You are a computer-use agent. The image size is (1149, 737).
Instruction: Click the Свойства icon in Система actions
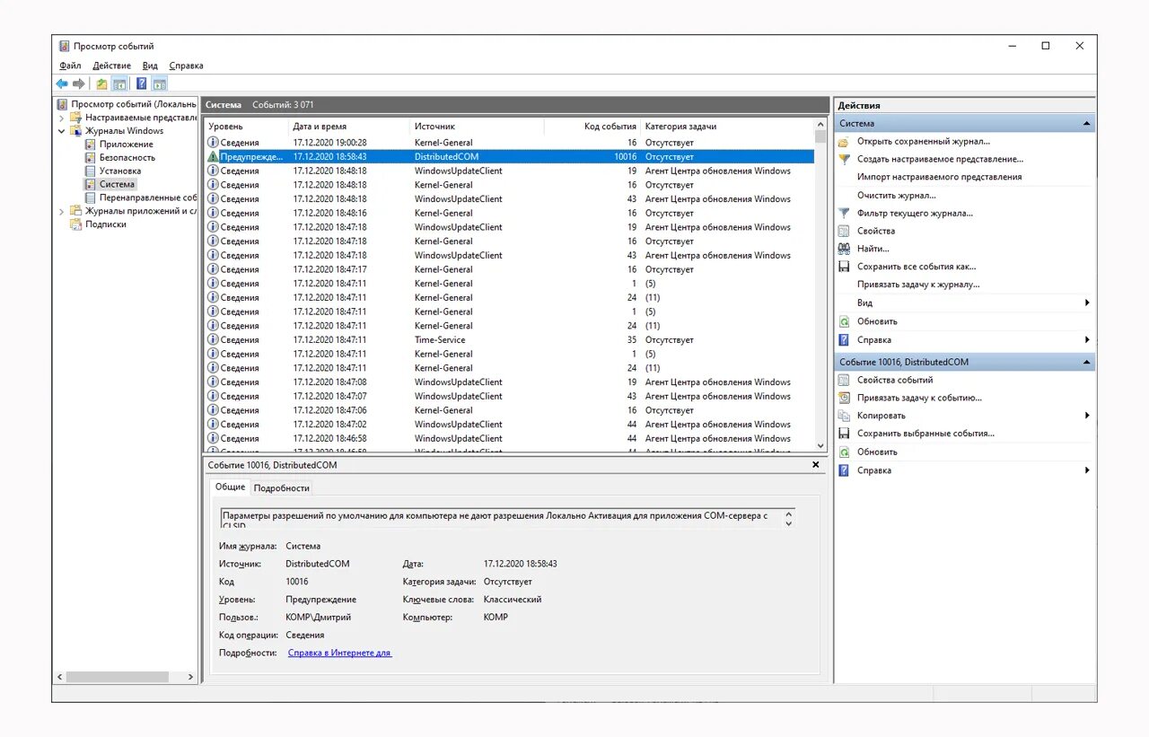click(844, 231)
